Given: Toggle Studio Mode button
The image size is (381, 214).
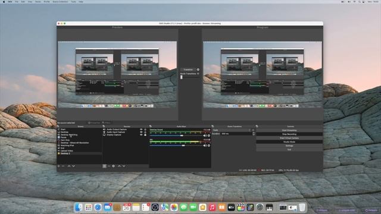Looking at the screenshot, I should click(289, 142).
